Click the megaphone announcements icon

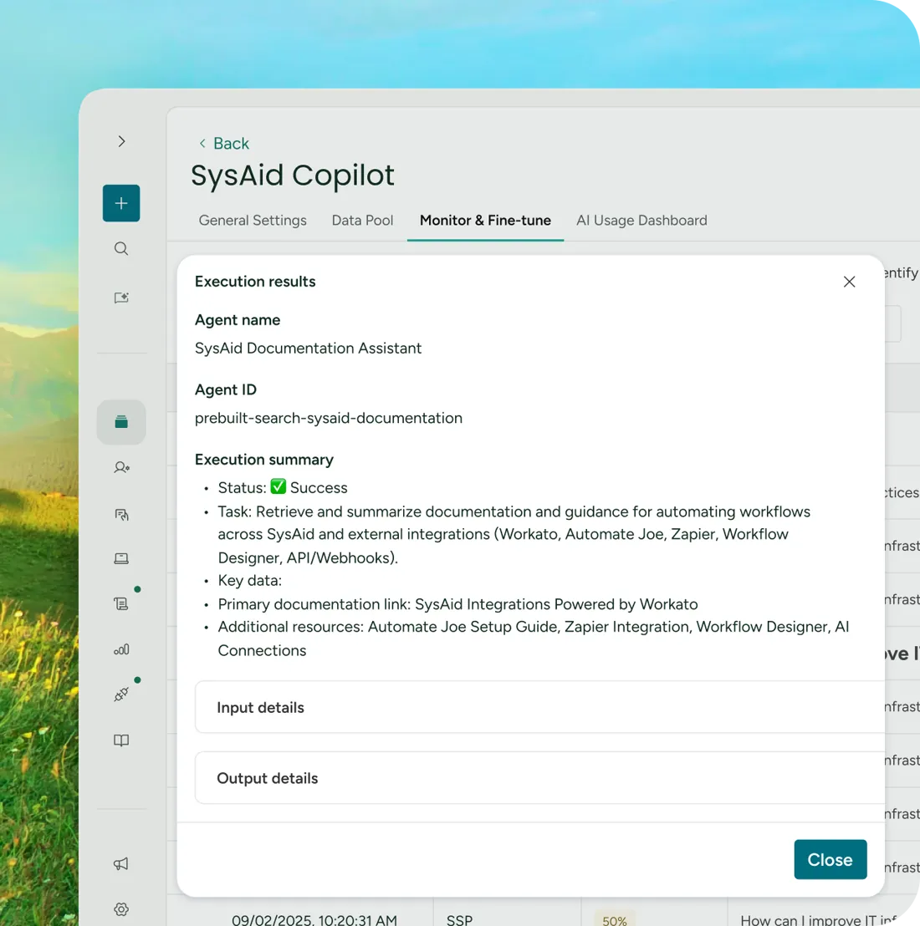click(121, 864)
